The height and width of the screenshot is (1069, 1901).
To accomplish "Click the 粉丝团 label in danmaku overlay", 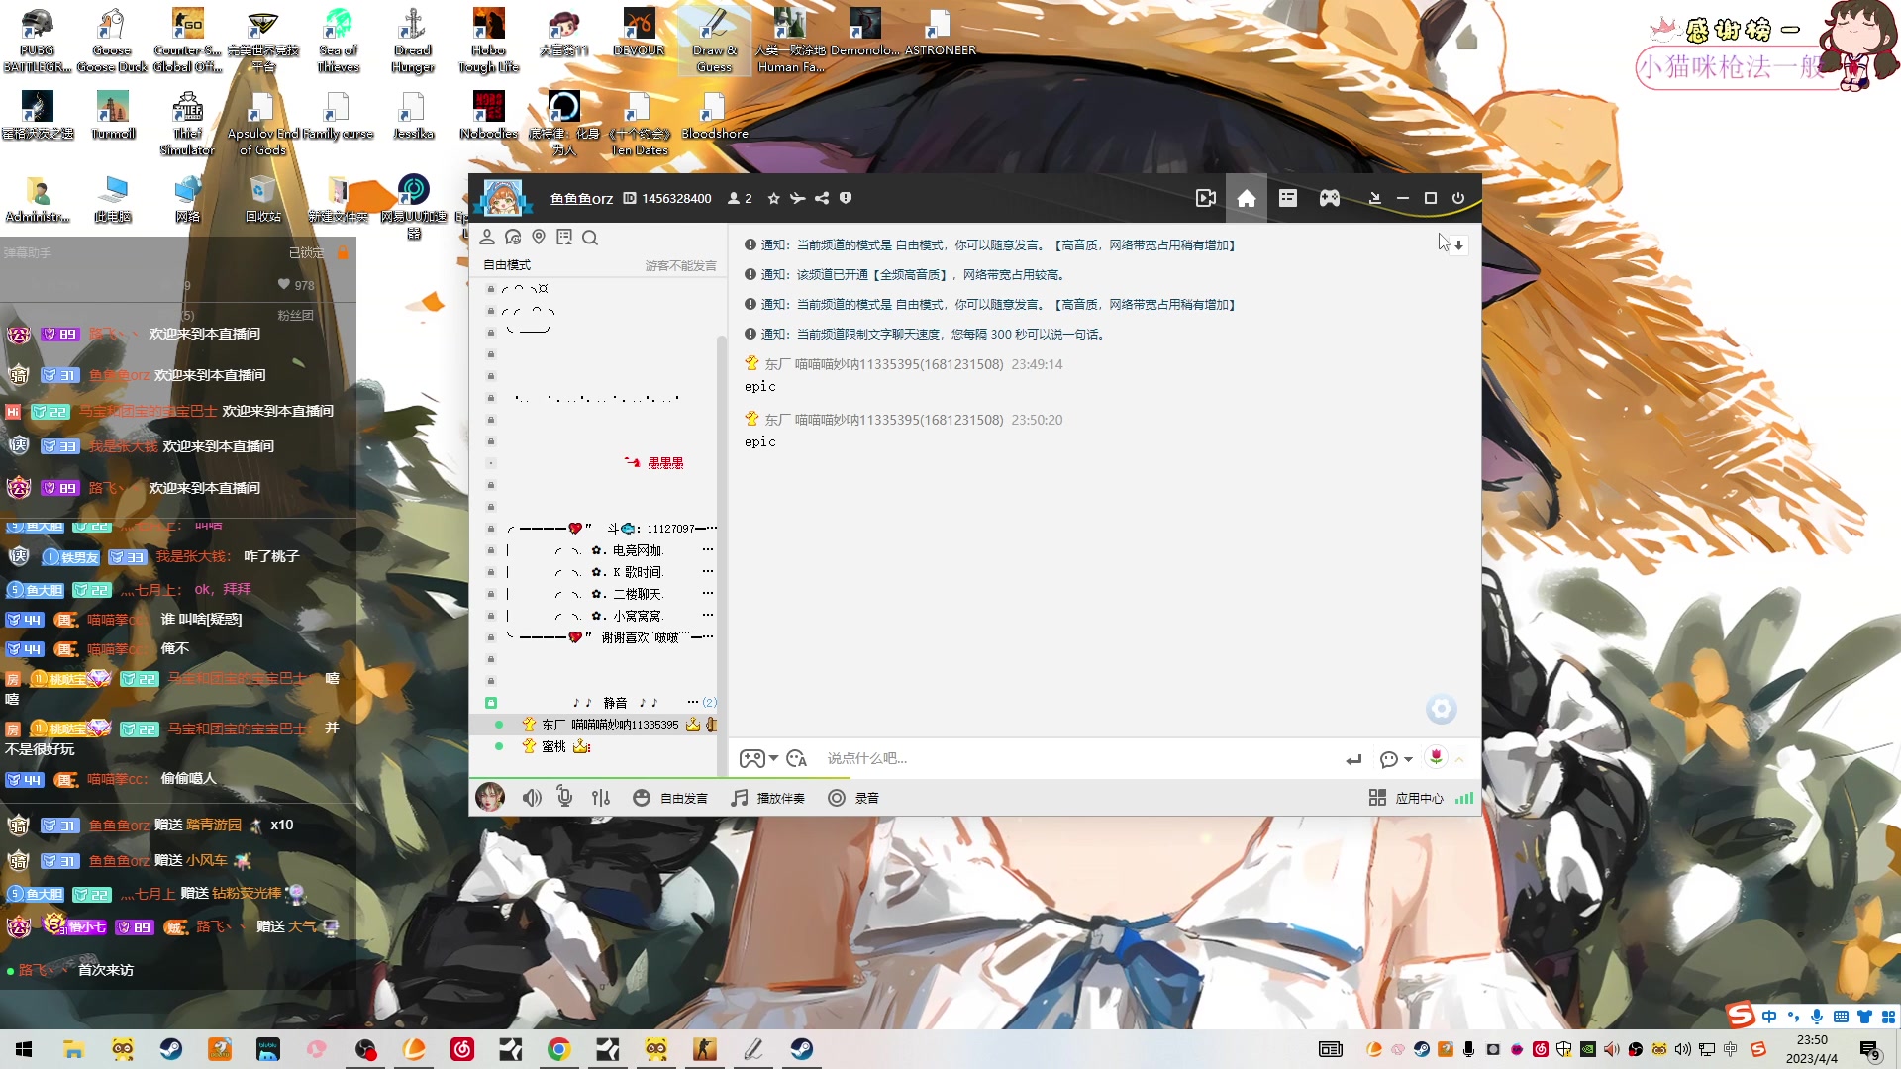I will tap(295, 316).
